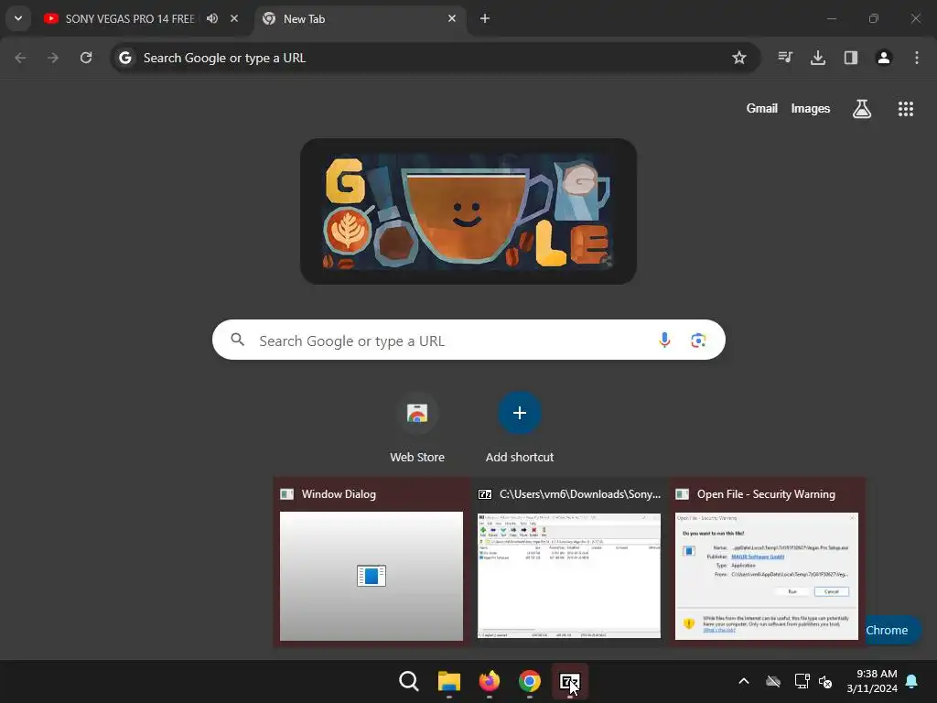Open the muted volume tray icon
This screenshot has height=703, width=937.
(826, 681)
